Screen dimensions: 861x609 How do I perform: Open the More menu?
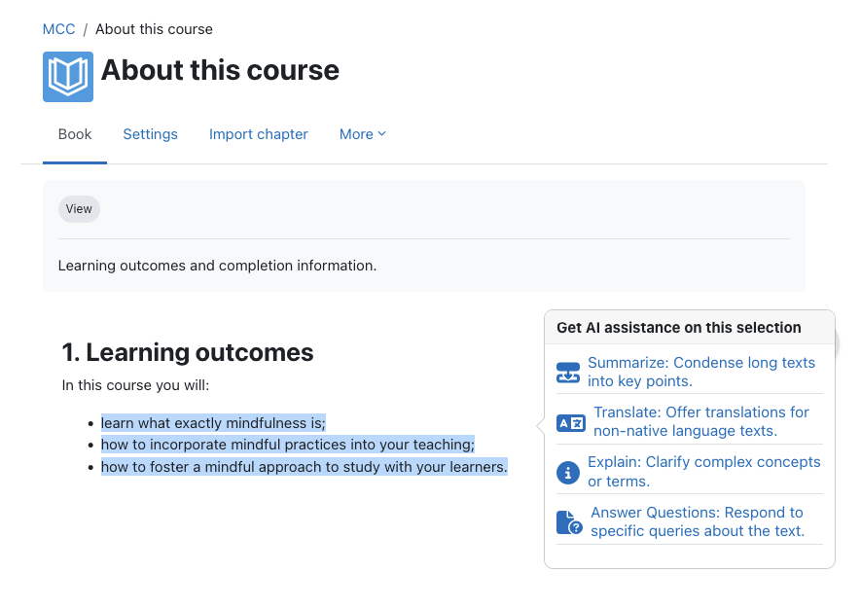[363, 134]
